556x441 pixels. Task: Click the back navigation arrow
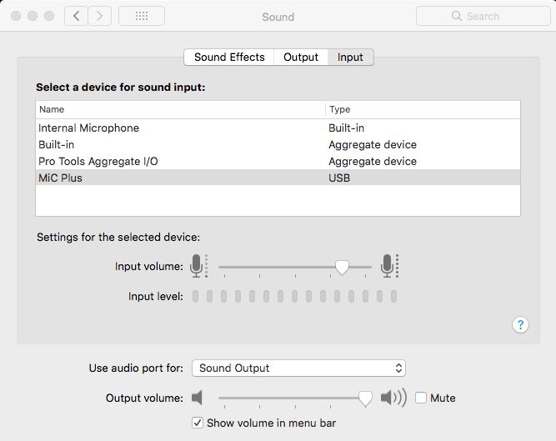coord(76,16)
